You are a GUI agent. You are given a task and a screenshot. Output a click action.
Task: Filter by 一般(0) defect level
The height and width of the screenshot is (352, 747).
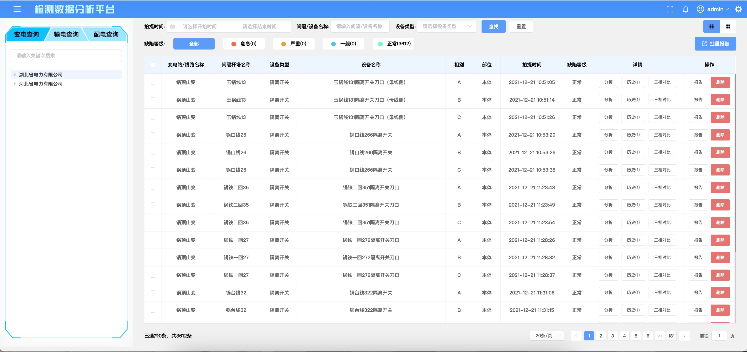[x=344, y=44]
